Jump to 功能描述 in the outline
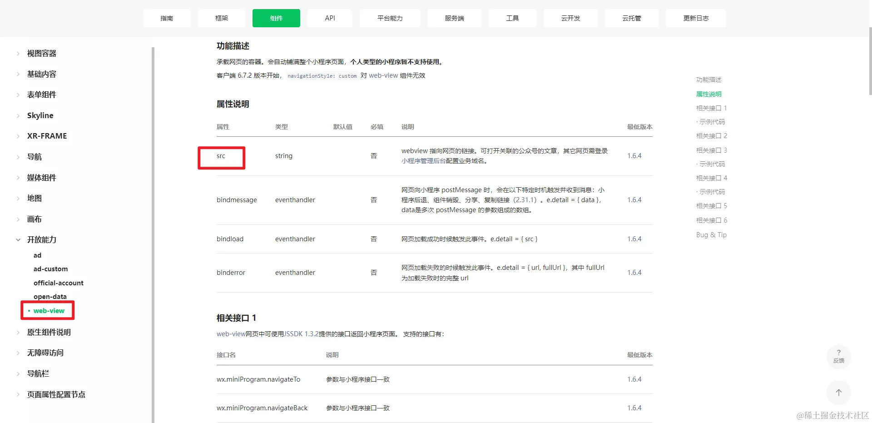 coord(709,80)
